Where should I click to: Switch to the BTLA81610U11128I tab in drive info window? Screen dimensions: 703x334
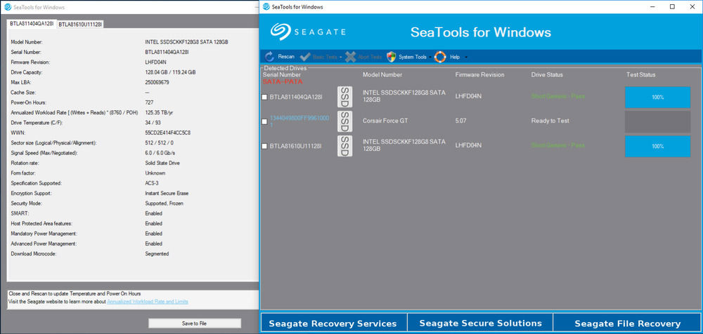pos(80,25)
